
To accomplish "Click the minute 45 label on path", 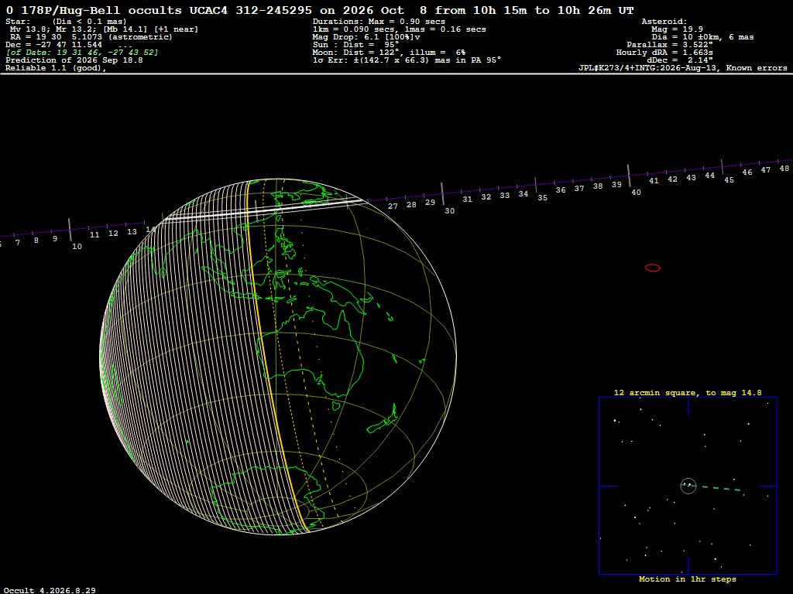I will point(729,179).
